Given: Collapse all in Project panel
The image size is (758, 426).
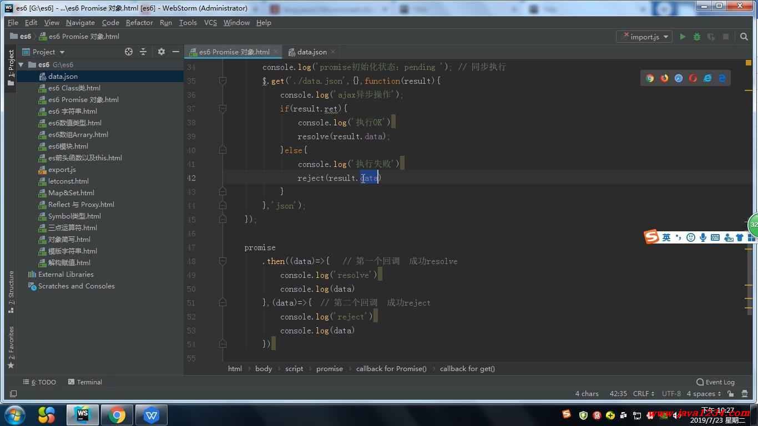Looking at the screenshot, I should [143, 52].
